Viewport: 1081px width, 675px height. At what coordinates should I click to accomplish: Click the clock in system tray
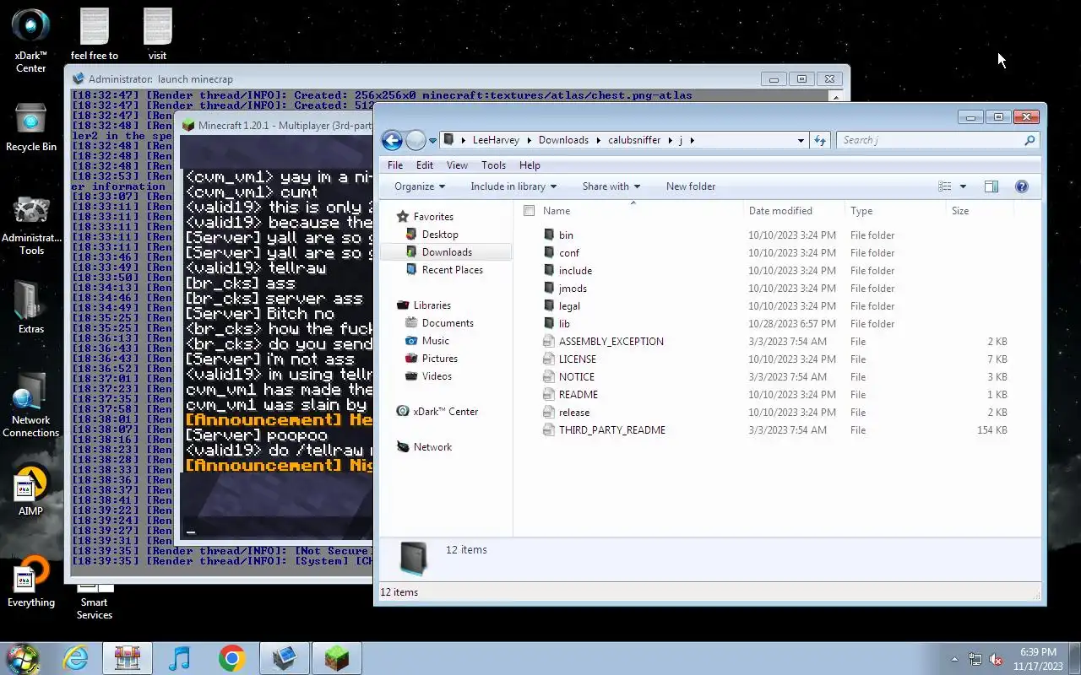(1038, 659)
